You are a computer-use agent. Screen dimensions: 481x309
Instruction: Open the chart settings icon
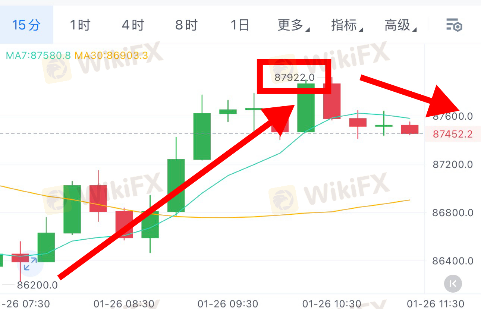click(454, 25)
